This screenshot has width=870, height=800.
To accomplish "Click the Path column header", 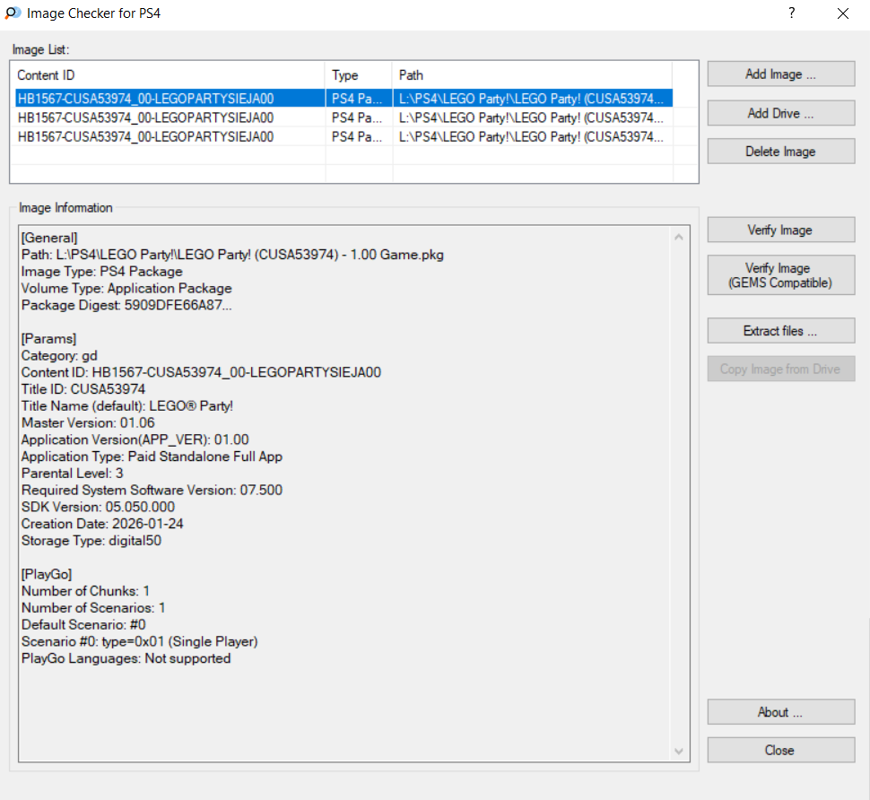I will (532, 75).
